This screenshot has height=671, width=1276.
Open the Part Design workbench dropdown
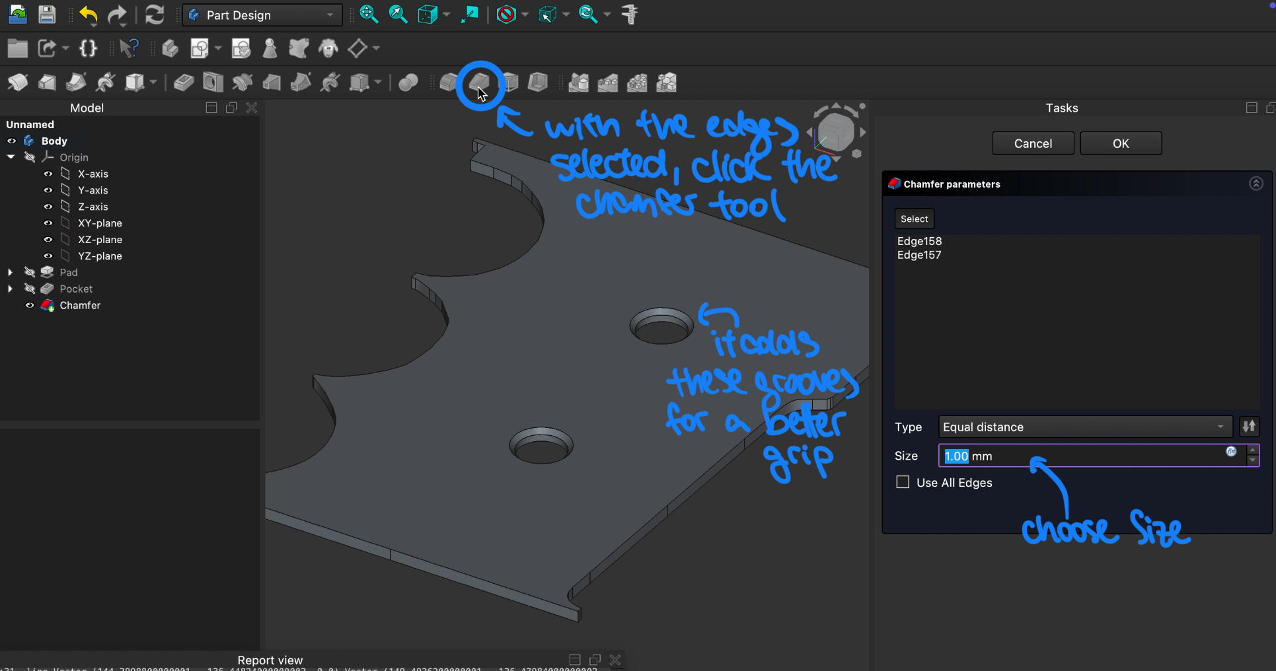click(x=262, y=15)
